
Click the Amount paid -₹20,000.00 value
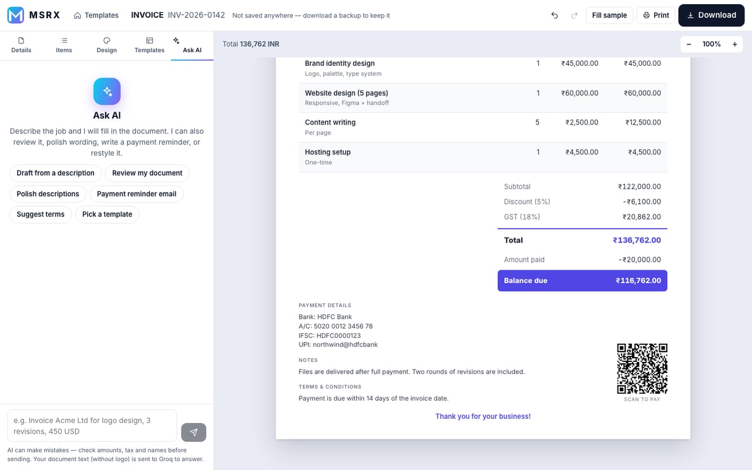(639, 260)
